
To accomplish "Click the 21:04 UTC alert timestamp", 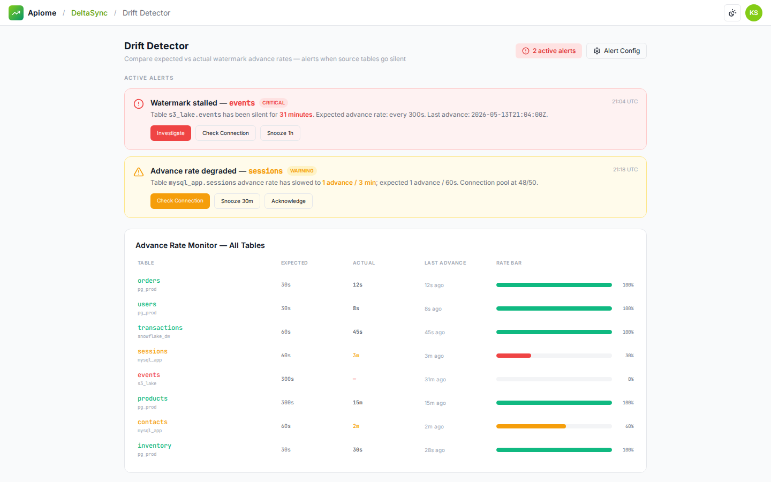I will tap(625, 101).
